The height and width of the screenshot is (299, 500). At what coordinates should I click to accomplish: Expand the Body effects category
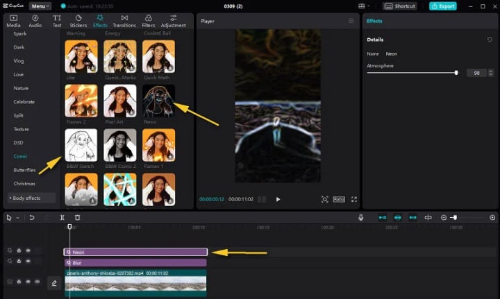coord(25,198)
